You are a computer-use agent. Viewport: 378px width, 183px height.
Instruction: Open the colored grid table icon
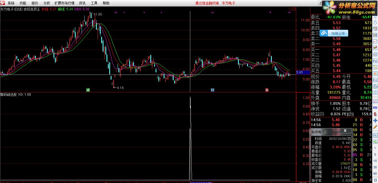[375, 35]
